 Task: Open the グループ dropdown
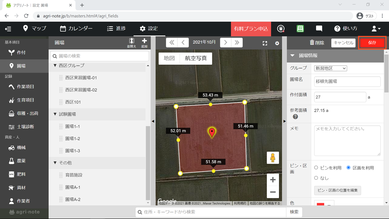point(330,68)
